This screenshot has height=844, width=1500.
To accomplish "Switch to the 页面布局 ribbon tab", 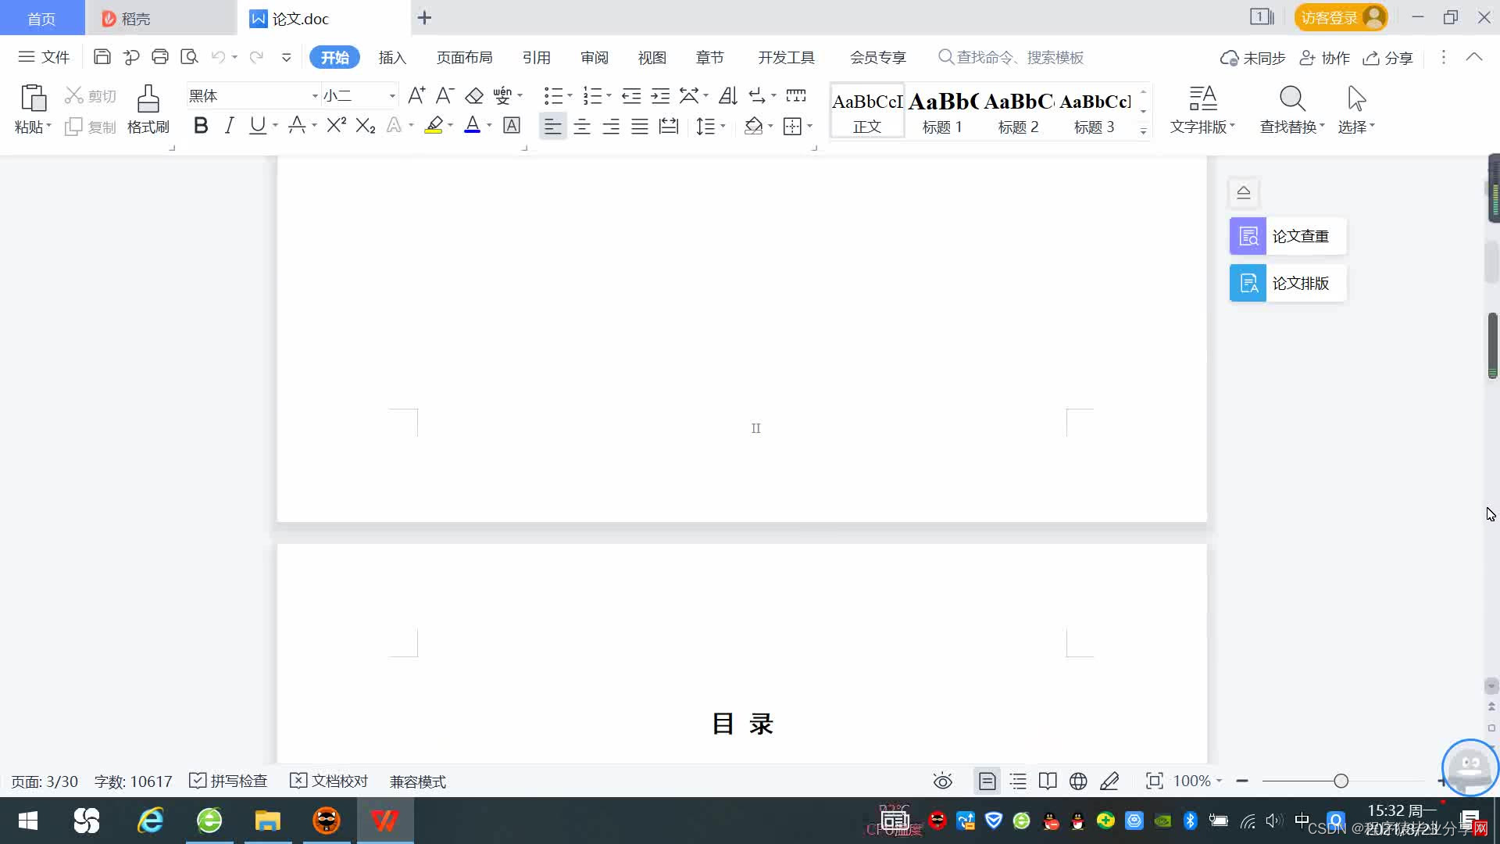I will pos(464,57).
